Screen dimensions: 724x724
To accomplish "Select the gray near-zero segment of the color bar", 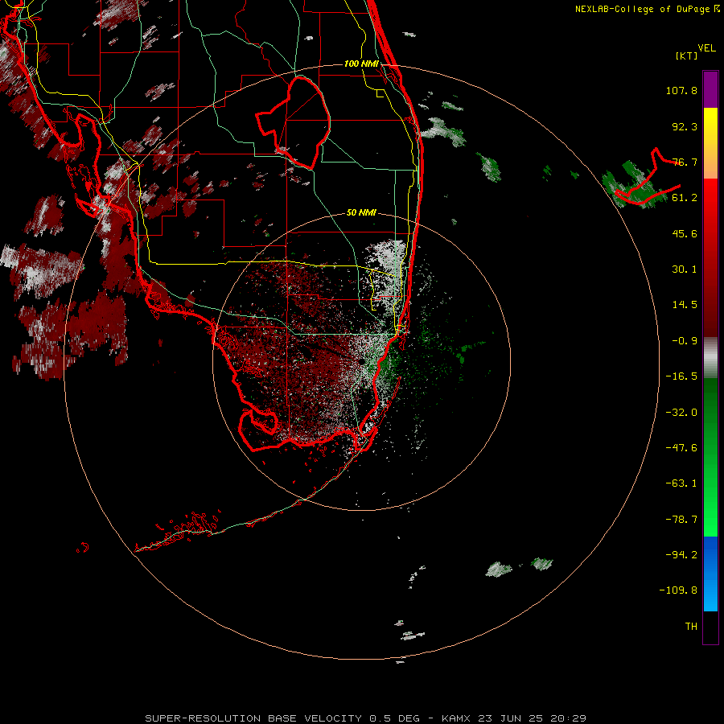I will [x=710, y=358].
